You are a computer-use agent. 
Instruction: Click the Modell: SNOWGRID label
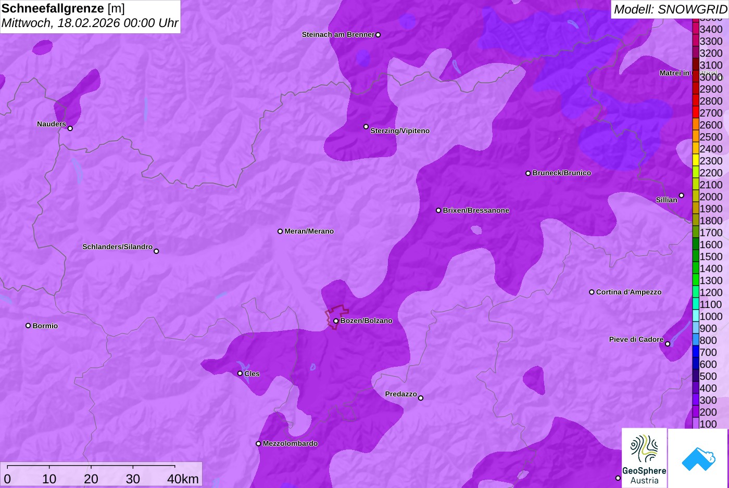click(670, 9)
